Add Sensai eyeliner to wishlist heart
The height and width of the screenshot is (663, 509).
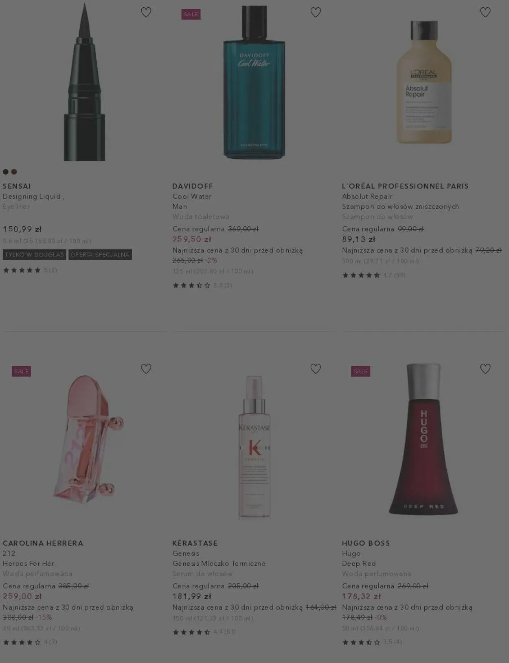pos(146,12)
